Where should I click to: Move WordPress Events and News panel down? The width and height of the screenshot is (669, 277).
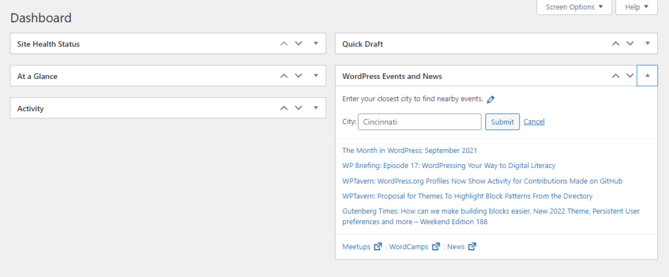(630, 76)
